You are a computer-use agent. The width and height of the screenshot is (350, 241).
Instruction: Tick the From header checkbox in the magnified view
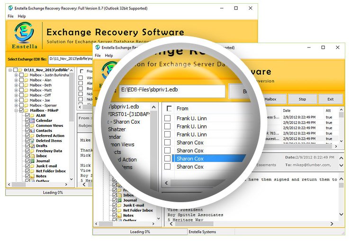point(169,109)
